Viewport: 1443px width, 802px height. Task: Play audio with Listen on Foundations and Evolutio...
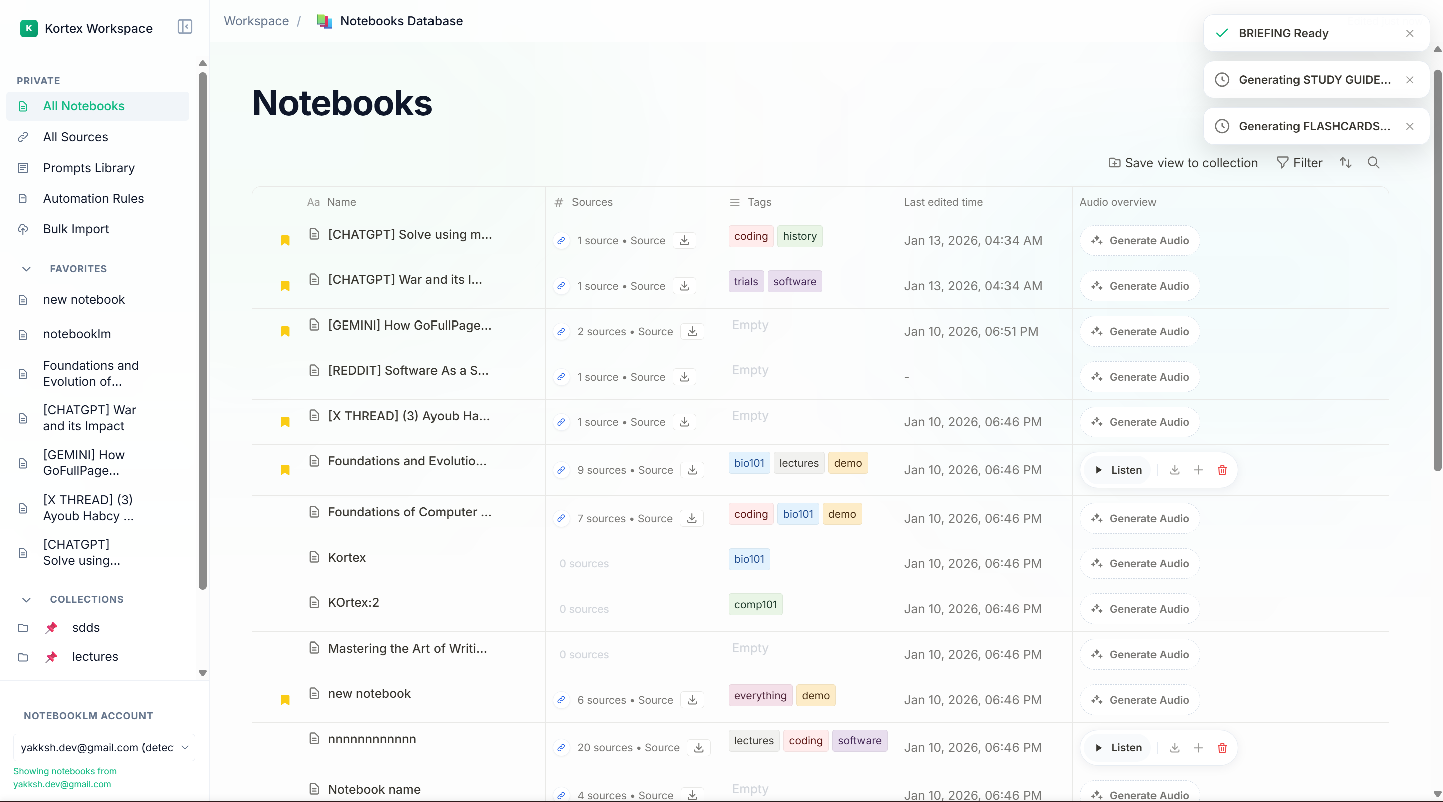click(x=1119, y=470)
